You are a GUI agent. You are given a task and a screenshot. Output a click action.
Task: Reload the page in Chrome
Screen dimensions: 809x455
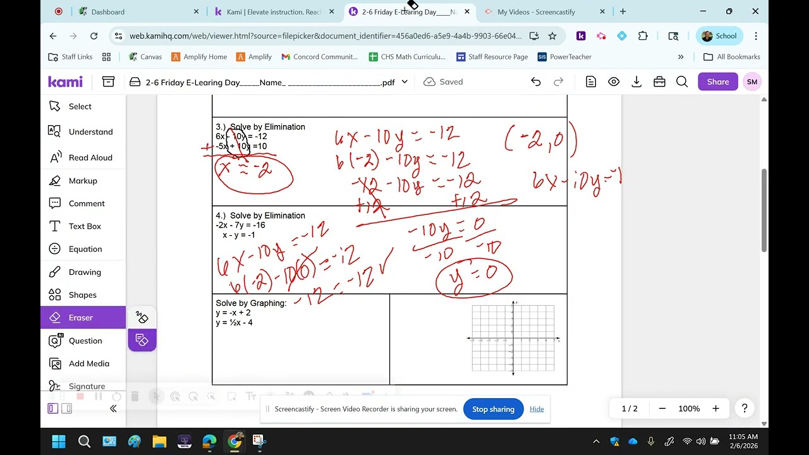(x=94, y=36)
